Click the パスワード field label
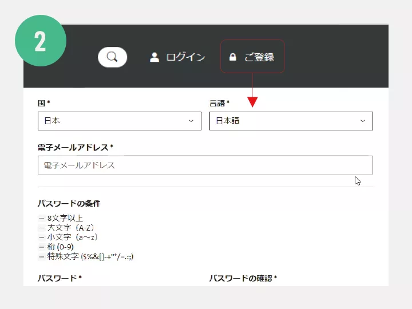 [60, 278]
